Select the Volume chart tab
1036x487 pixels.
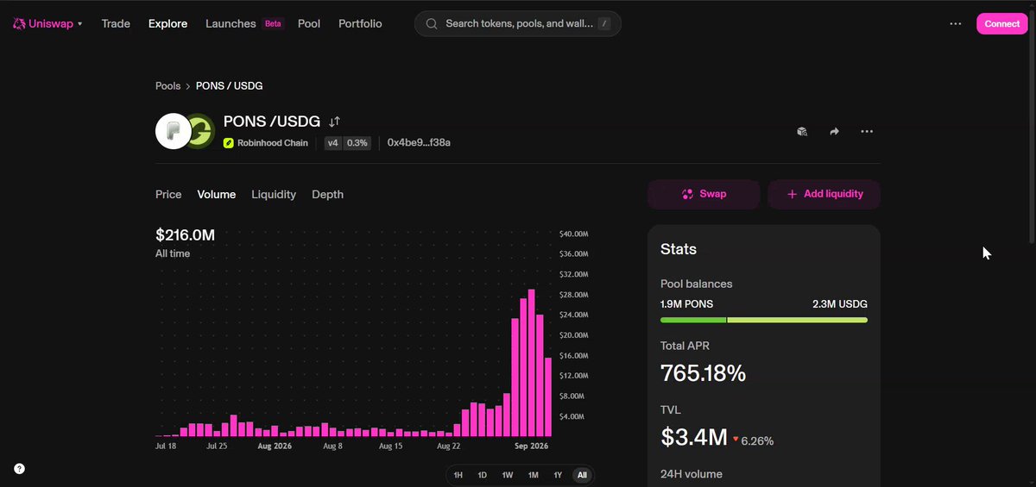coord(217,195)
